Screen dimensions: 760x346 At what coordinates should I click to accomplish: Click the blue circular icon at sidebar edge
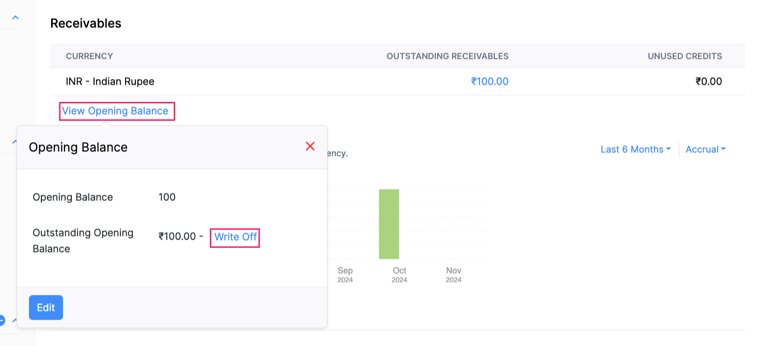pyautogui.click(x=2, y=320)
